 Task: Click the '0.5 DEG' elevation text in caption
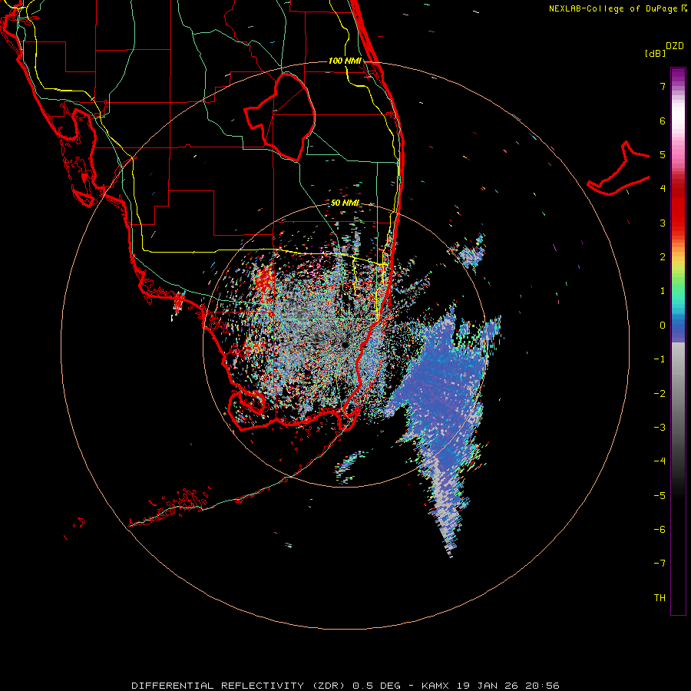point(376,686)
